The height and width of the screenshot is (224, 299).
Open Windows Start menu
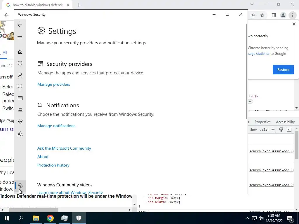[7, 218]
